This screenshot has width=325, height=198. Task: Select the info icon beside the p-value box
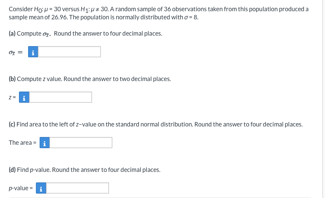tap(41, 188)
